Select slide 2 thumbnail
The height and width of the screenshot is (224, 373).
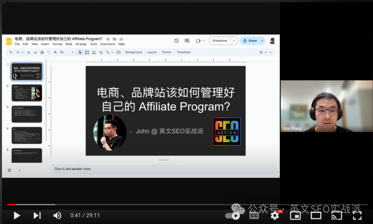(27, 93)
